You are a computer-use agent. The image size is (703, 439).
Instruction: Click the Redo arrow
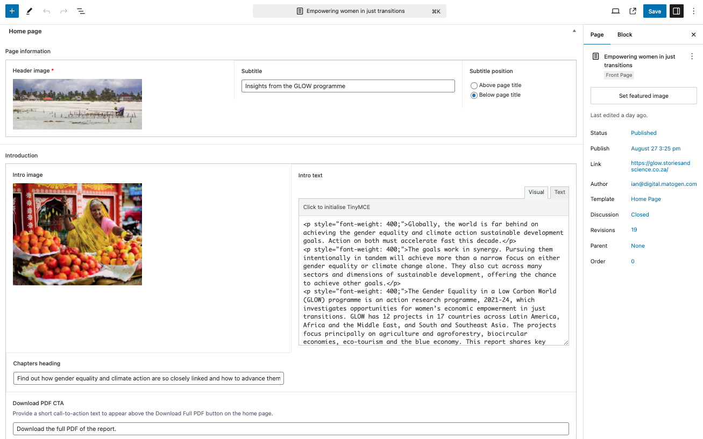click(x=63, y=11)
